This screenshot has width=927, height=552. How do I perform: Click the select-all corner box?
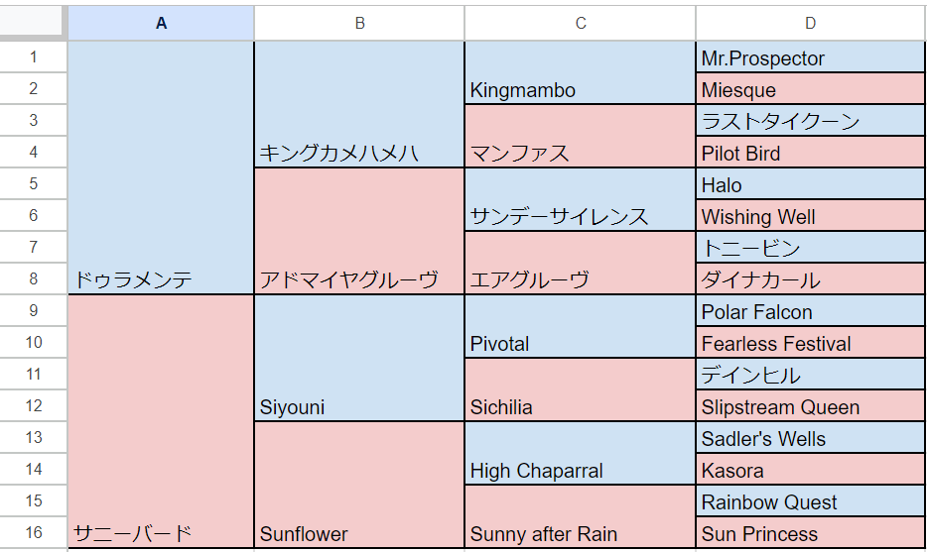tap(34, 23)
